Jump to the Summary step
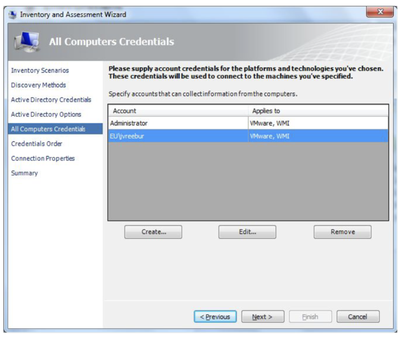Image resolution: width=402 pixels, height=337 pixels. click(x=24, y=173)
